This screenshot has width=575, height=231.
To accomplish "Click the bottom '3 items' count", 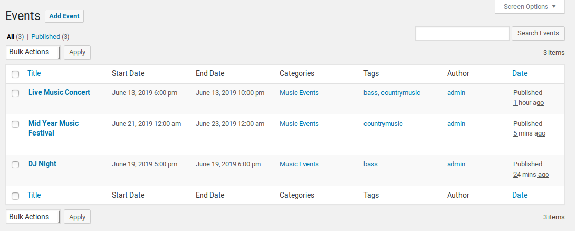I will pyautogui.click(x=554, y=217).
